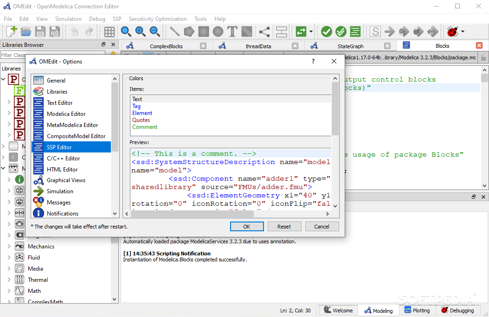
Task: Click OK in the Options dialog
Action: point(247,226)
